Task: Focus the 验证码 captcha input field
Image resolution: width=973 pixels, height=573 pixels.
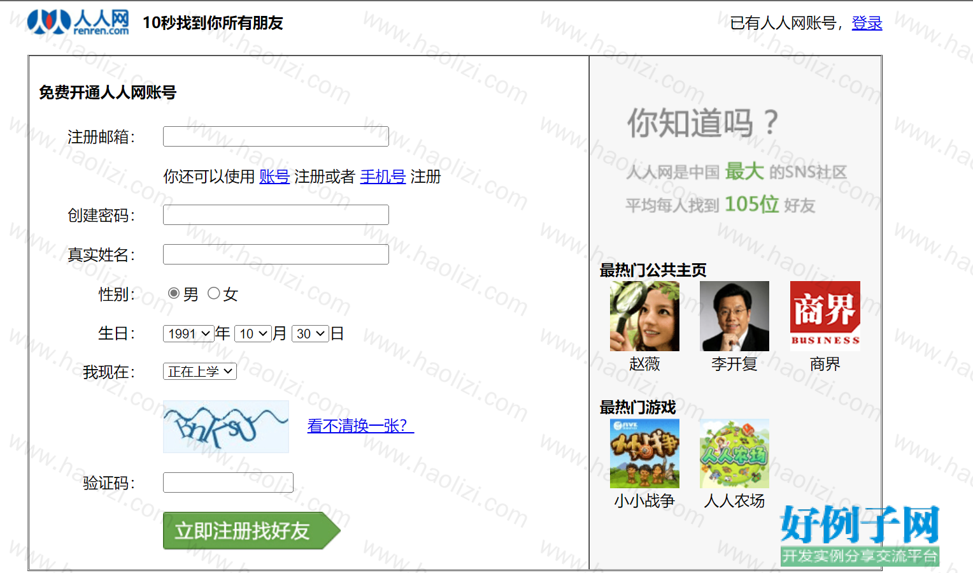Action: click(228, 482)
